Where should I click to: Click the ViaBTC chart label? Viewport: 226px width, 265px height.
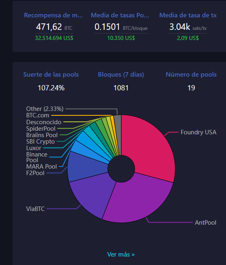[35, 209]
